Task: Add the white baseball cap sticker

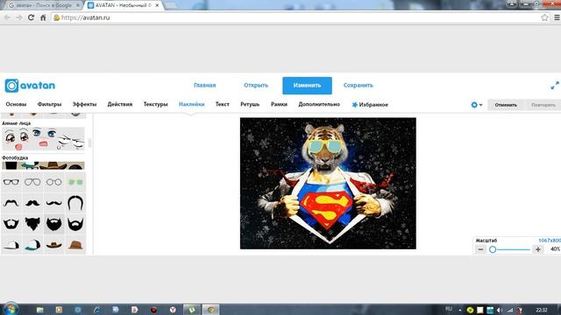Action: (x=11, y=245)
